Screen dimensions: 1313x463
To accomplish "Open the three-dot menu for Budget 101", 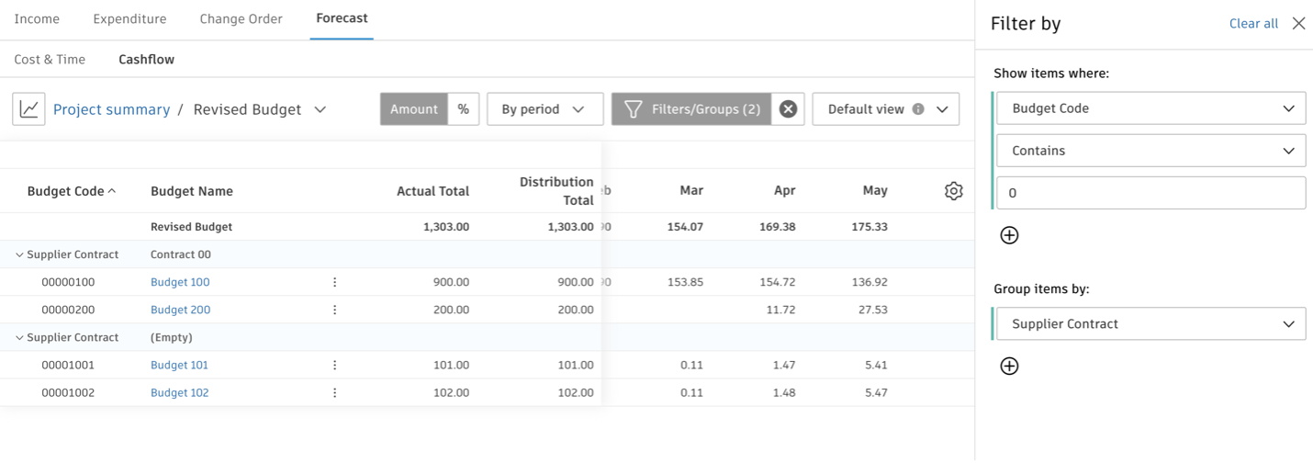I will [x=334, y=365].
